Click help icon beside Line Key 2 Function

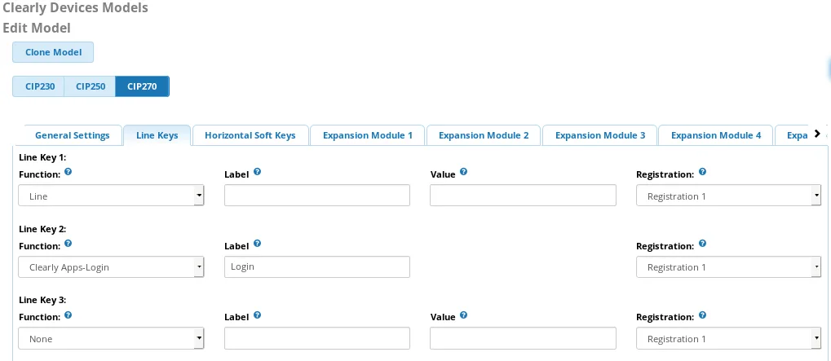click(68, 244)
